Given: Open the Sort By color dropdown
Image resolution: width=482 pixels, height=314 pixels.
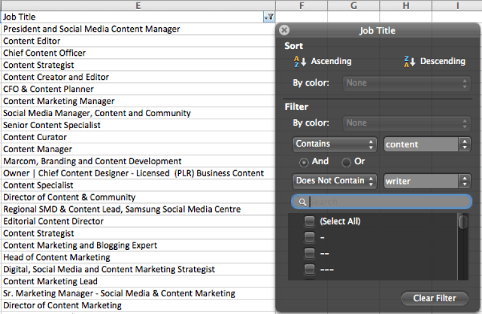Looking at the screenshot, I should 407,83.
